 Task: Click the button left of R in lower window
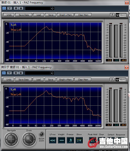pos(9,73)
